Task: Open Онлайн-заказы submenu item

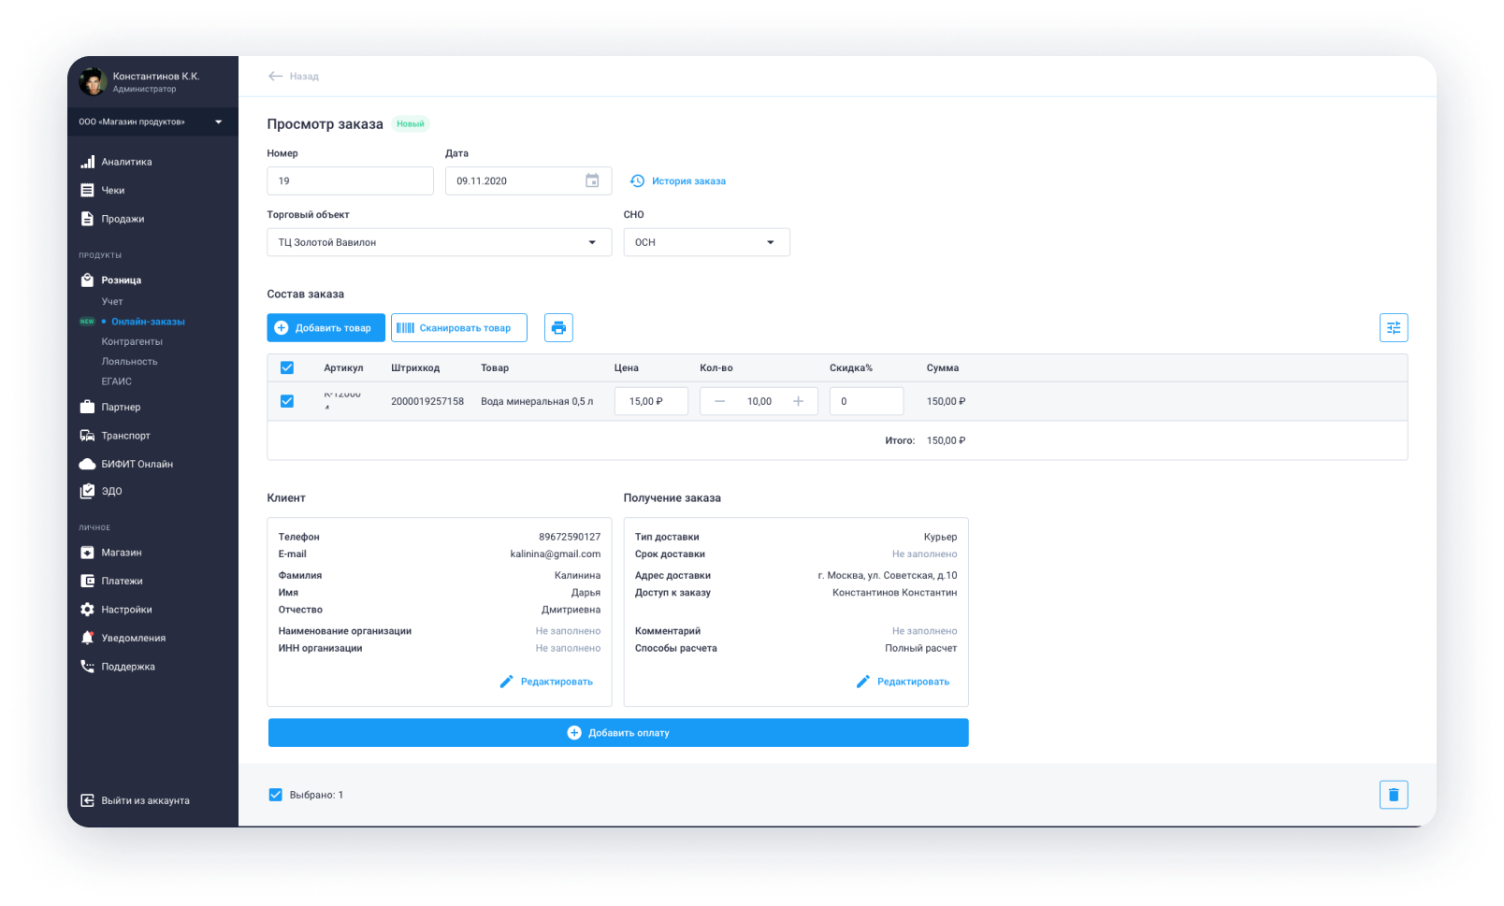Action: (x=148, y=322)
